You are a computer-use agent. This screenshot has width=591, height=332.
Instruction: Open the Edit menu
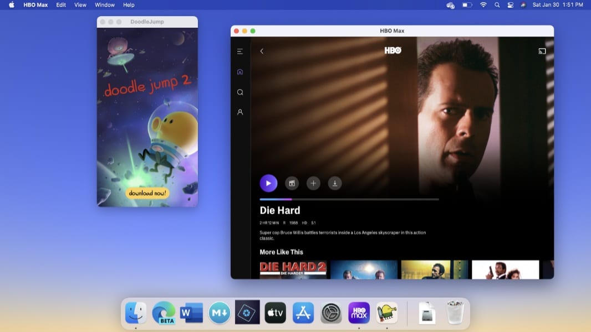(60, 5)
